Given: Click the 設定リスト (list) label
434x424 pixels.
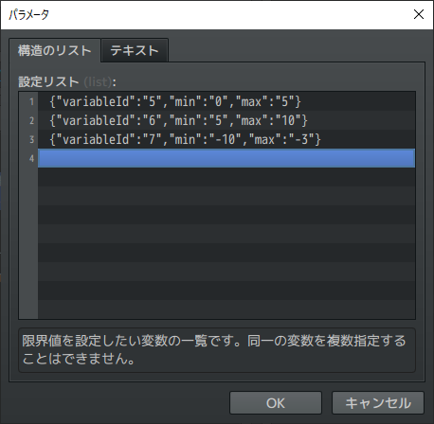Looking at the screenshot, I should tap(67, 82).
